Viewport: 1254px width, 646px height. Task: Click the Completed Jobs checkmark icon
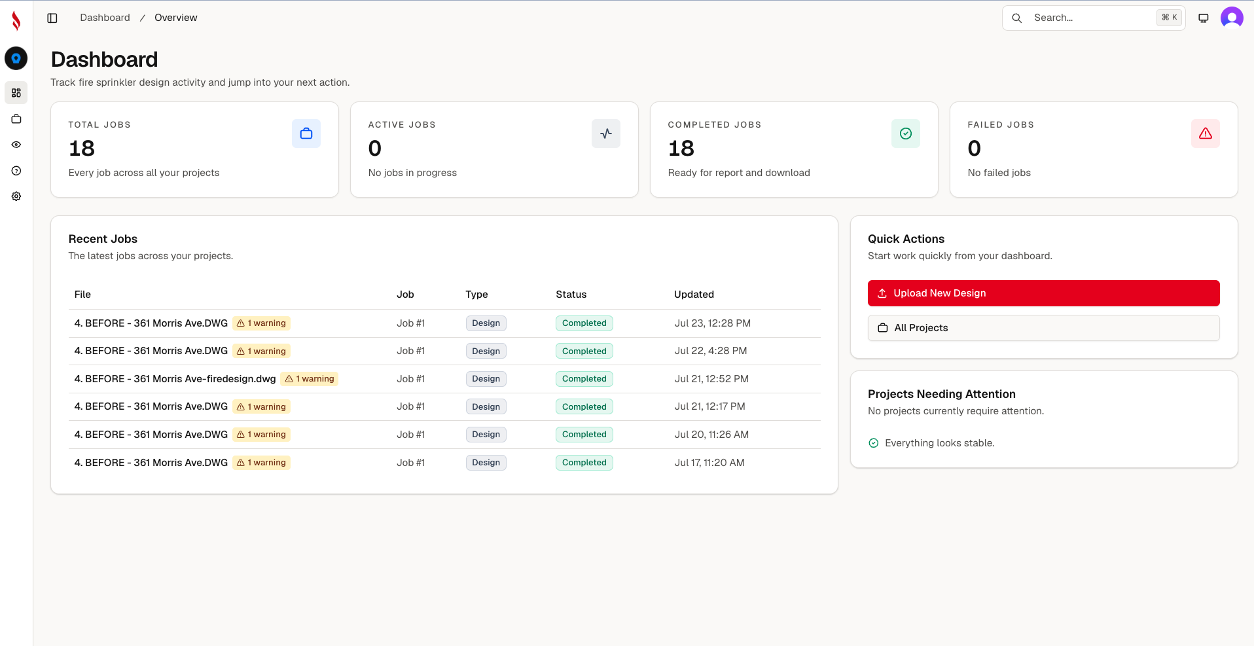906,134
